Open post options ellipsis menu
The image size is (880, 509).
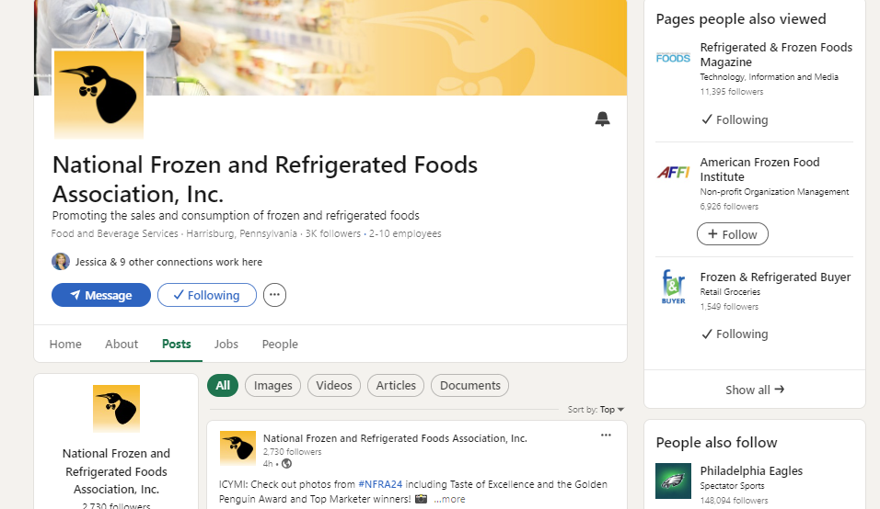pos(606,435)
